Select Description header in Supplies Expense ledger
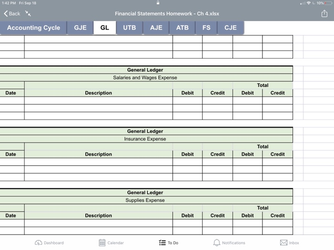Screen dimensions: 334x250 98,215
